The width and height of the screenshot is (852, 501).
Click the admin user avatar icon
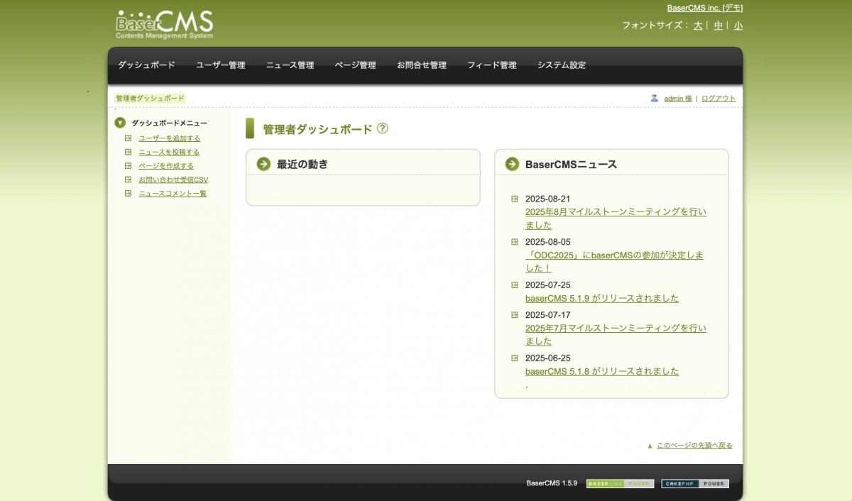[x=654, y=99]
